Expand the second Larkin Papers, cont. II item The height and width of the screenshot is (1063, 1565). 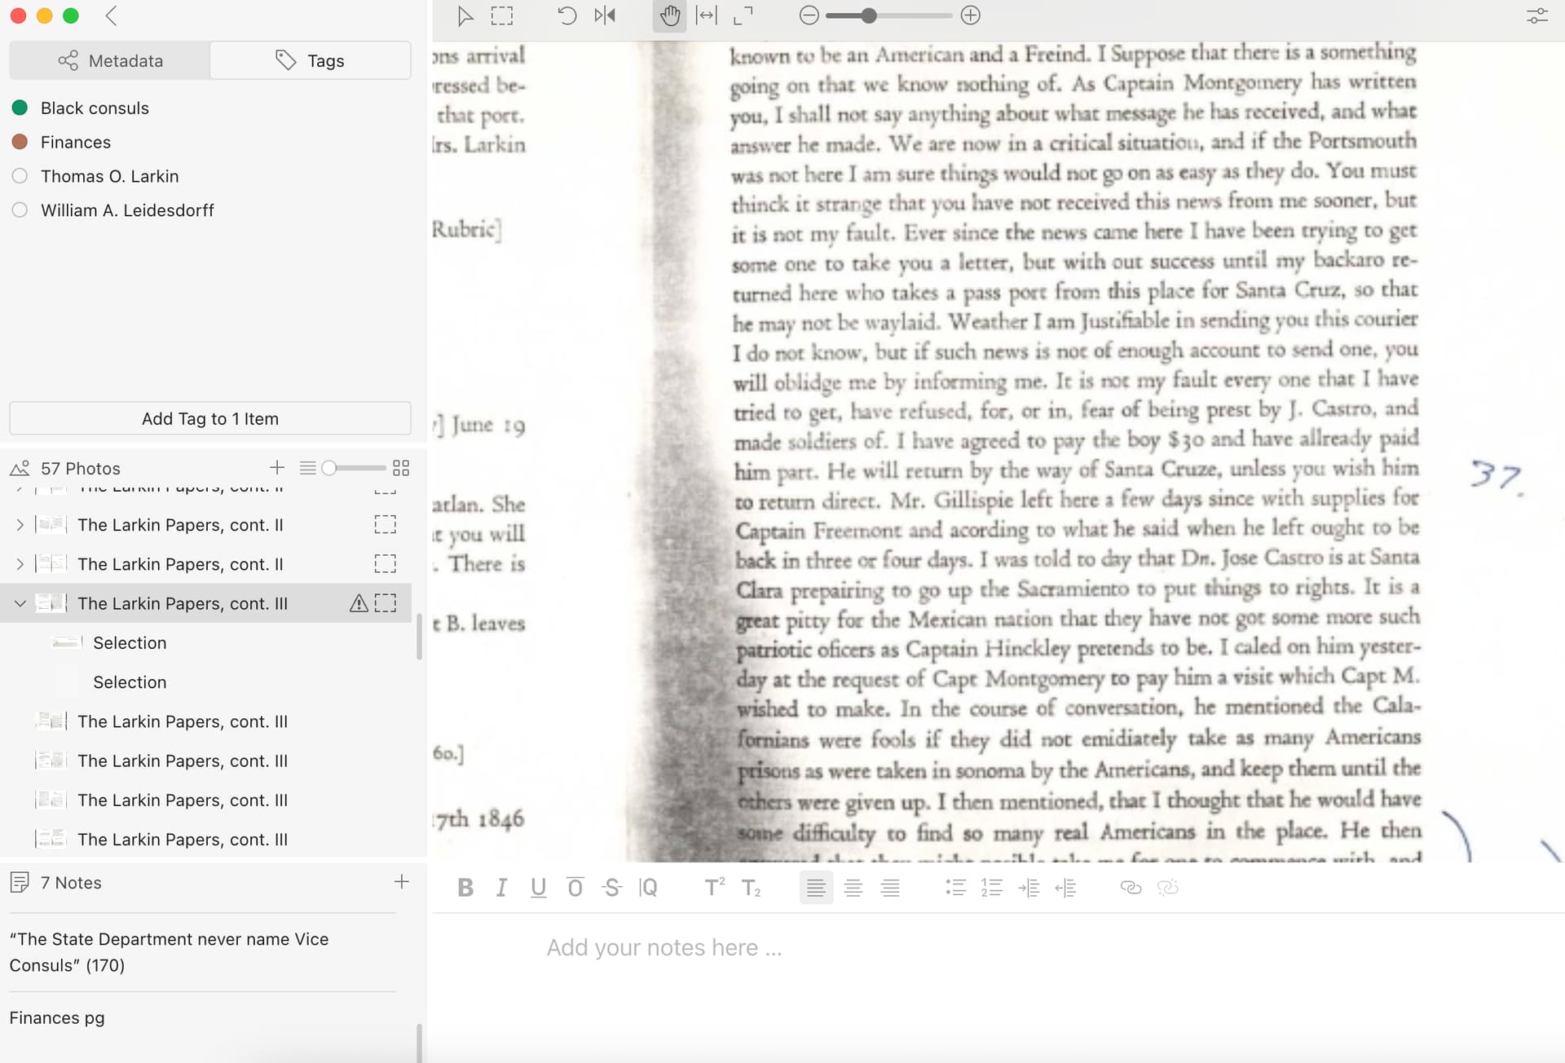pos(20,564)
